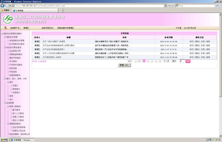Collapse the 育龄妇女管理 tree node
Screen dimensions: 222x142
pyautogui.click(x=5, y=37)
